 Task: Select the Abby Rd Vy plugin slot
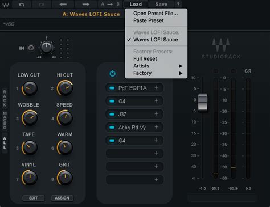pos(134,128)
